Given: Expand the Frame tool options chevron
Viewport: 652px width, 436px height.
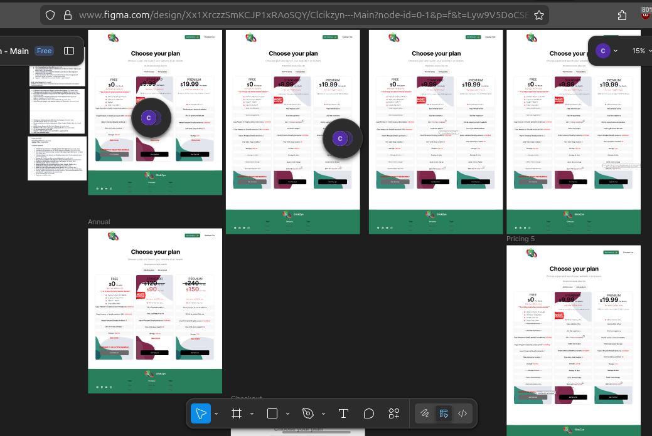Looking at the screenshot, I should (252, 413).
